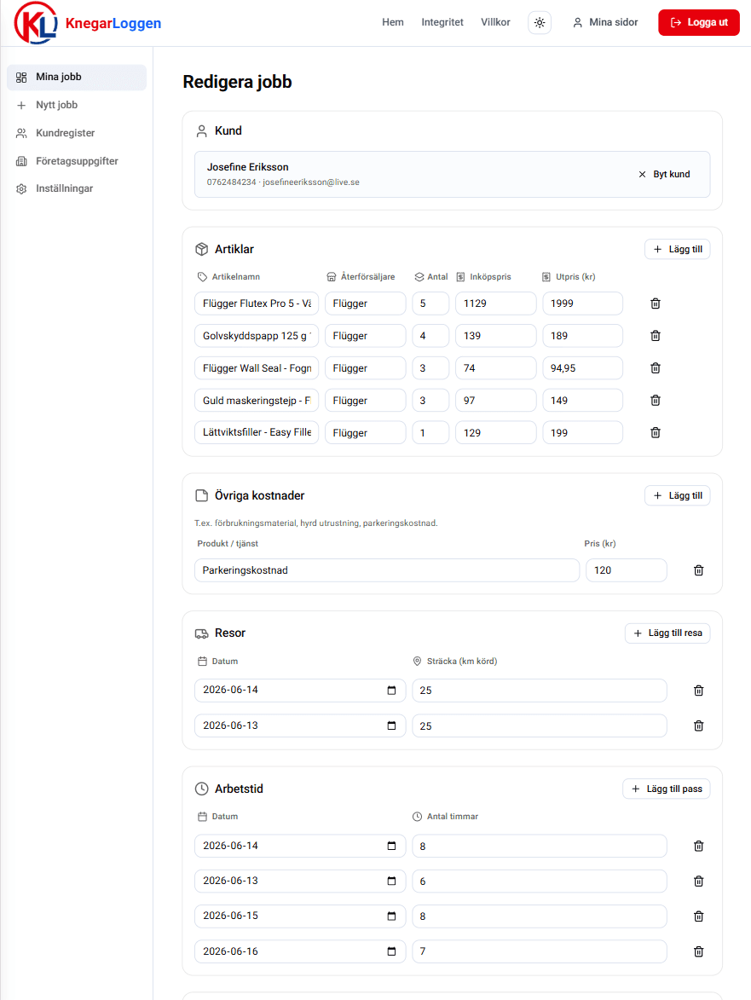Delete the Parkeringskostnad cost row
Image resolution: width=751 pixels, height=1000 pixels.
pyautogui.click(x=698, y=570)
